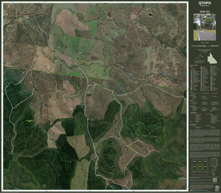Click the Cemetery symbol in the legend
Viewport: 221px width, 193px height.
(201, 80)
